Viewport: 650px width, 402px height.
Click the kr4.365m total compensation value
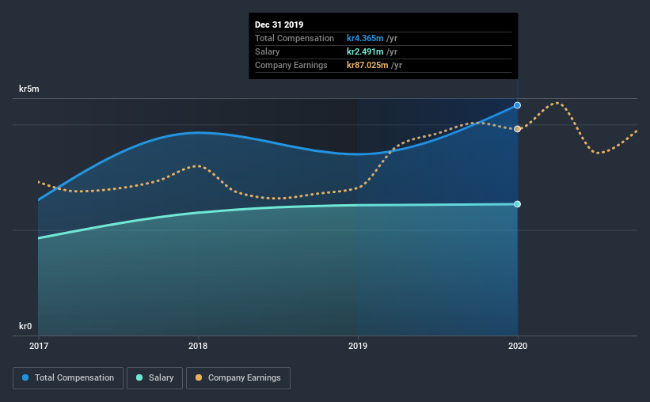[x=365, y=38]
